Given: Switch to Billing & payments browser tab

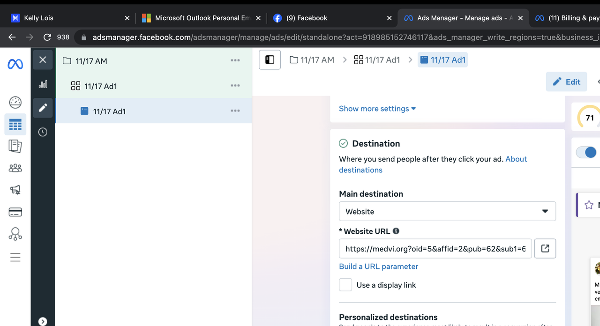Looking at the screenshot, I should [567, 18].
